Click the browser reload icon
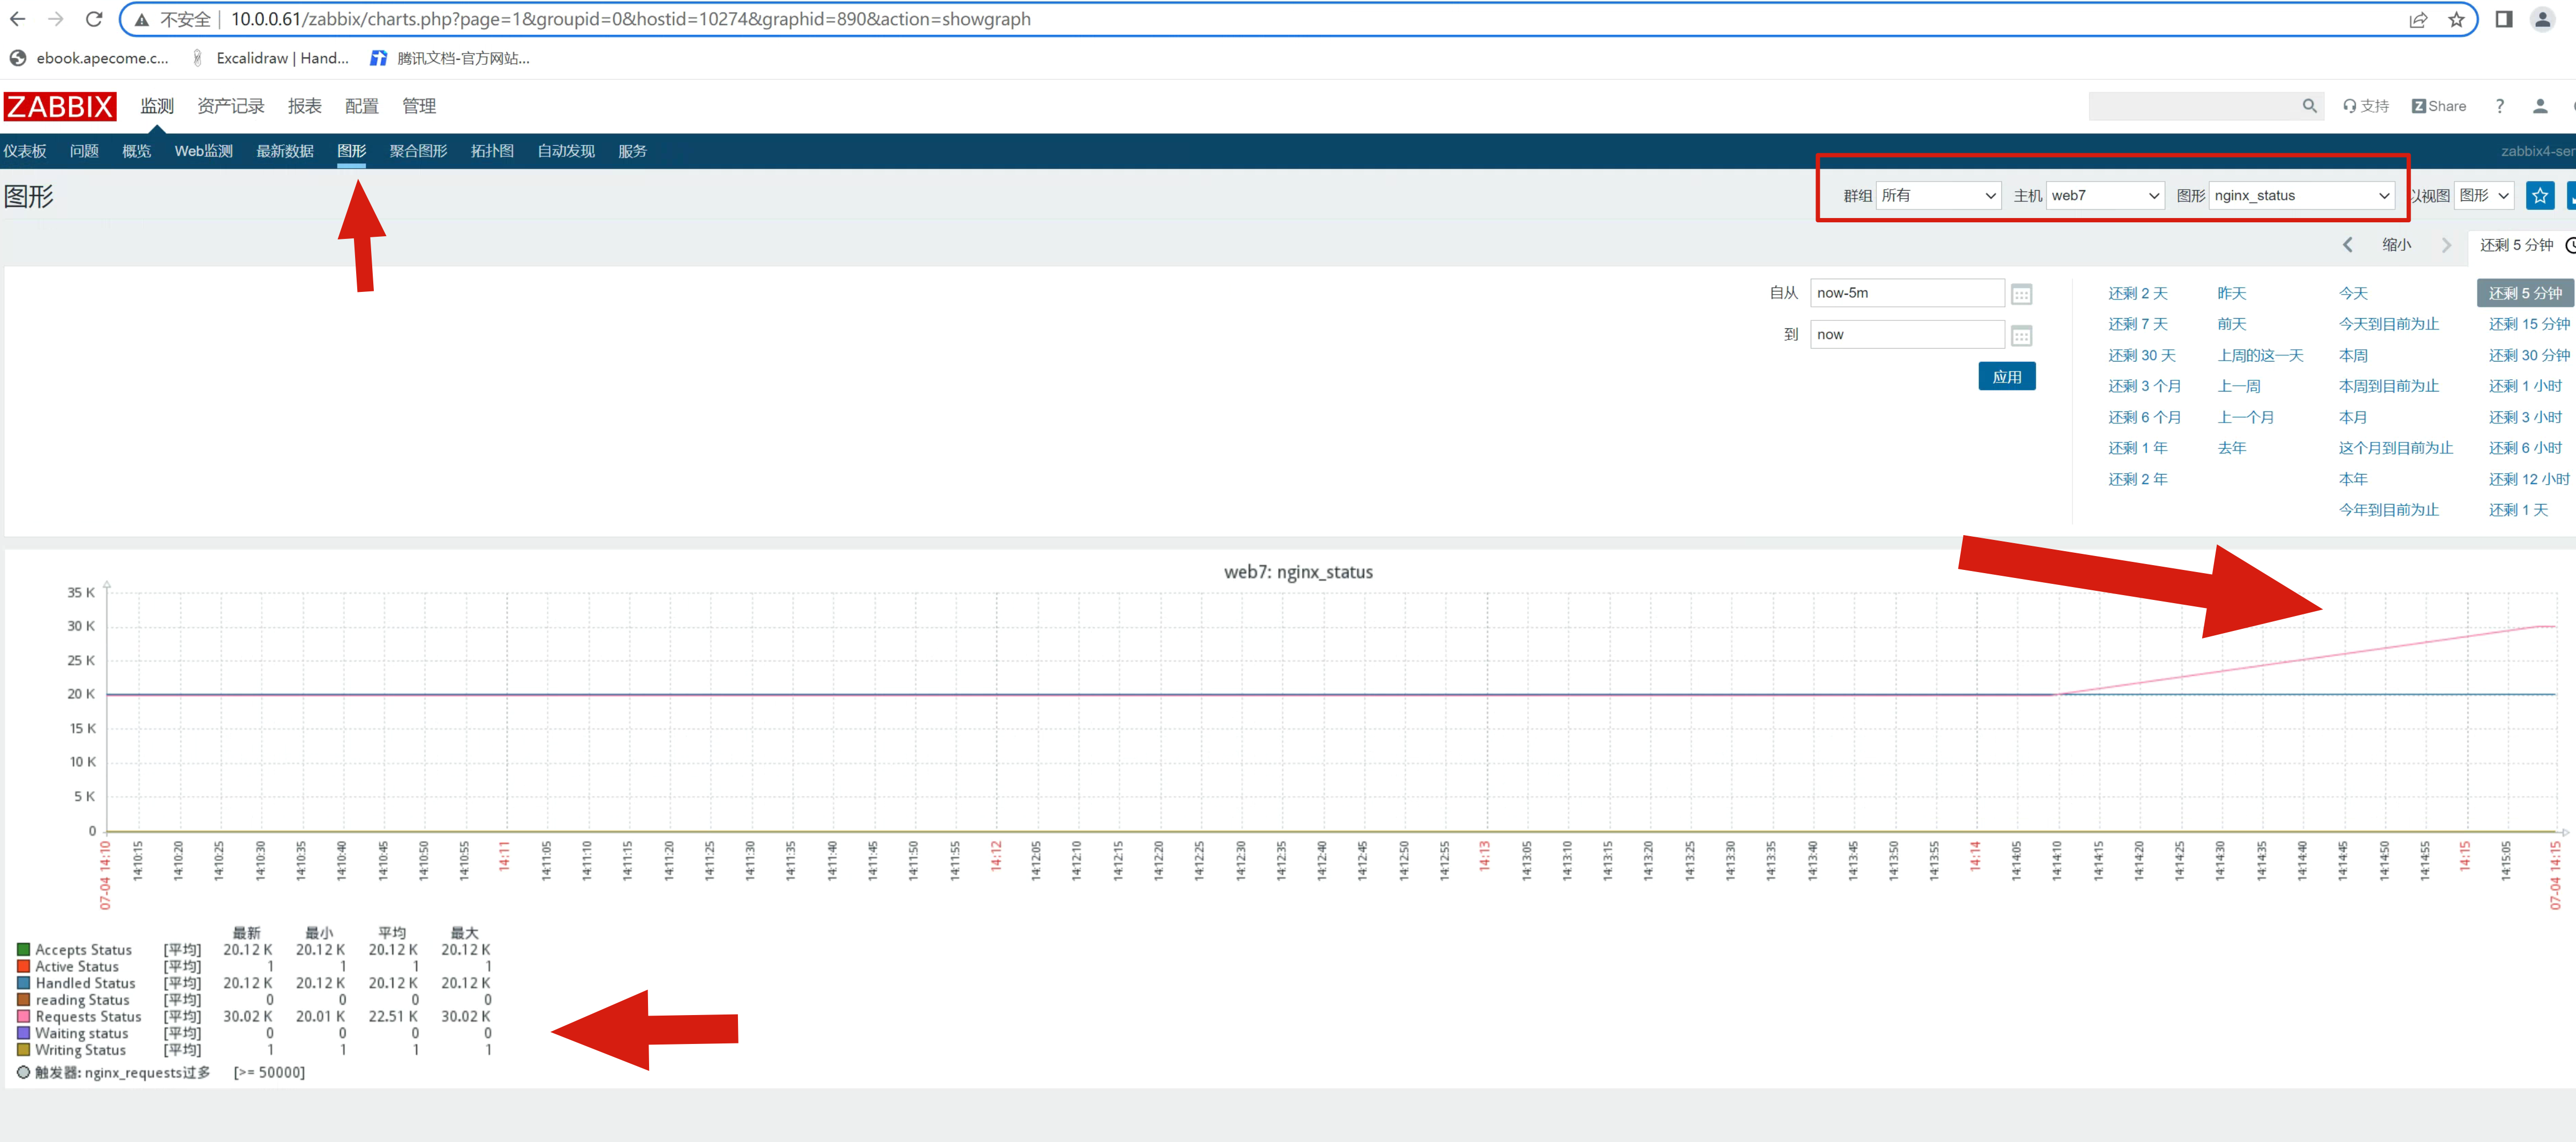Viewport: 2576px width, 1142px height. 94,19
